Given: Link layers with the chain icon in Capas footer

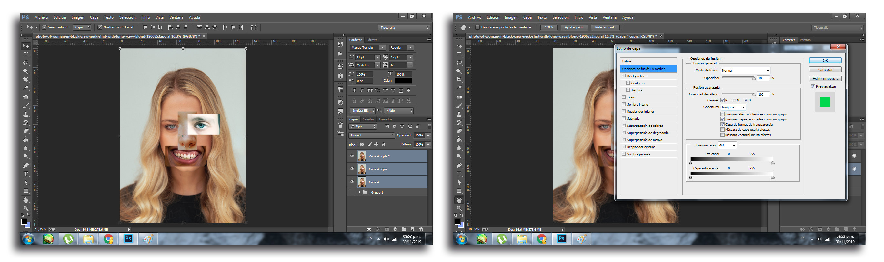Looking at the screenshot, I should 369,229.
